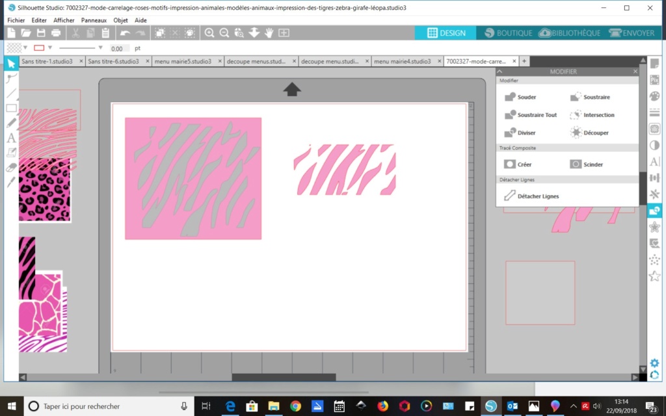The height and width of the screenshot is (416, 666).
Task: Open the Panneaux menu
Action: [x=94, y=20]
